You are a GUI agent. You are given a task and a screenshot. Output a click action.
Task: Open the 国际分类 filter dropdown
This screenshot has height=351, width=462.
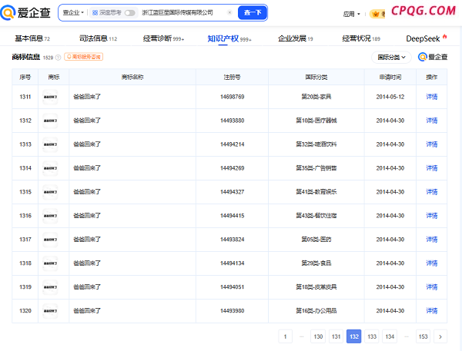(x=391, y=58)
